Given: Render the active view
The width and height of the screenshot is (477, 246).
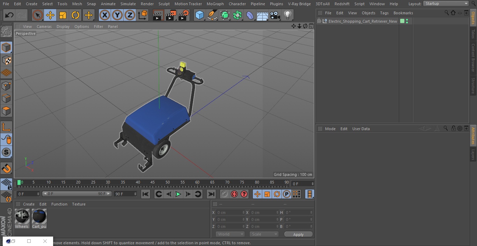Looking at the screenshot, I should (158, 15).
